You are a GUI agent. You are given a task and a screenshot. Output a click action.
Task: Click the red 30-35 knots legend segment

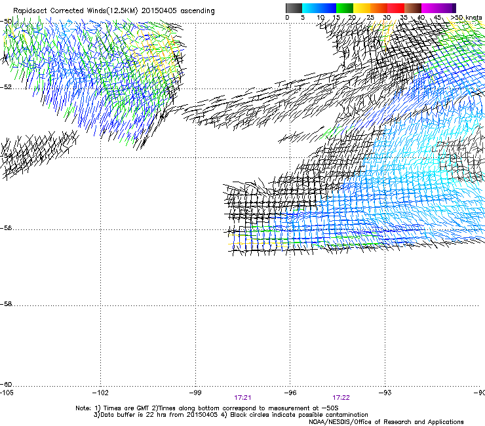[396, 8]
